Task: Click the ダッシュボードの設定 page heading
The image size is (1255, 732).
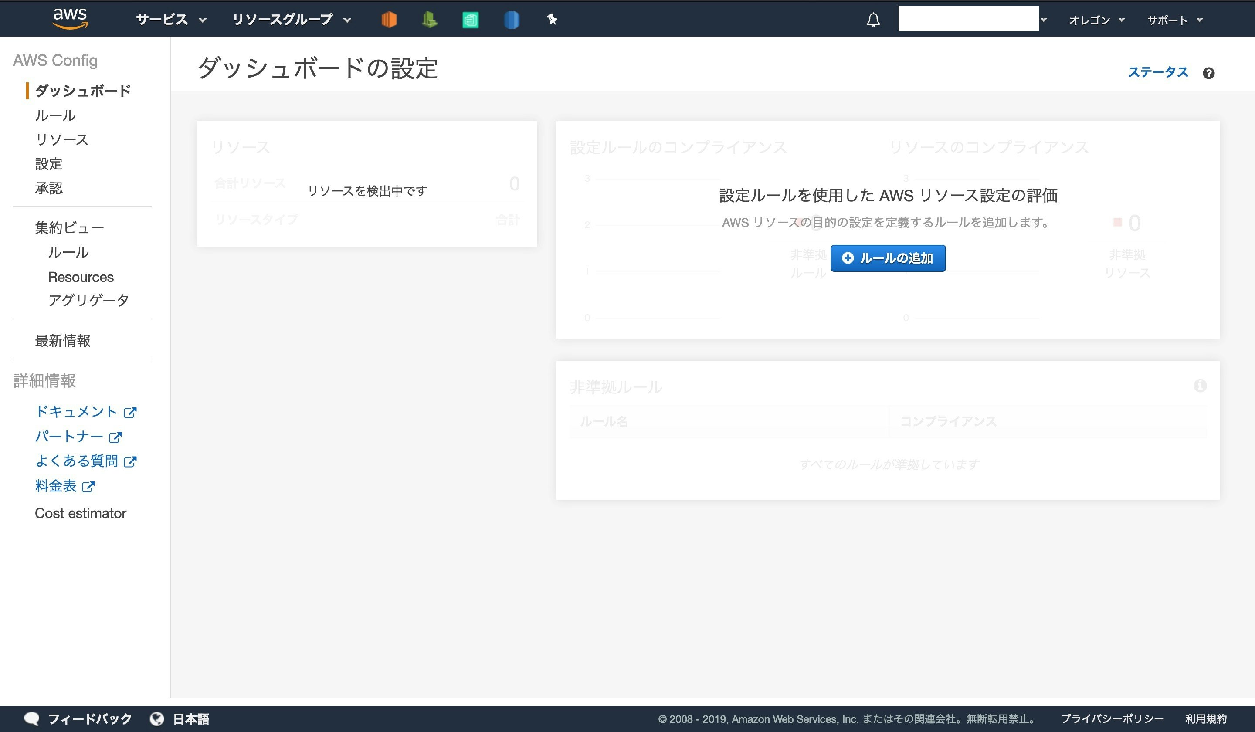Action: (x=317, y=68)
